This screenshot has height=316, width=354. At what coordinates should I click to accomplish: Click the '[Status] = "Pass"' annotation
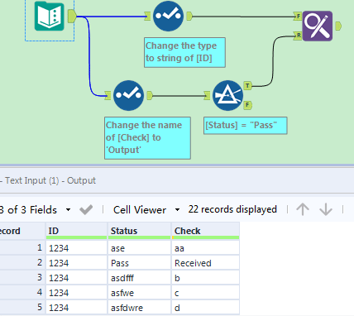click(x=246, y=126)
